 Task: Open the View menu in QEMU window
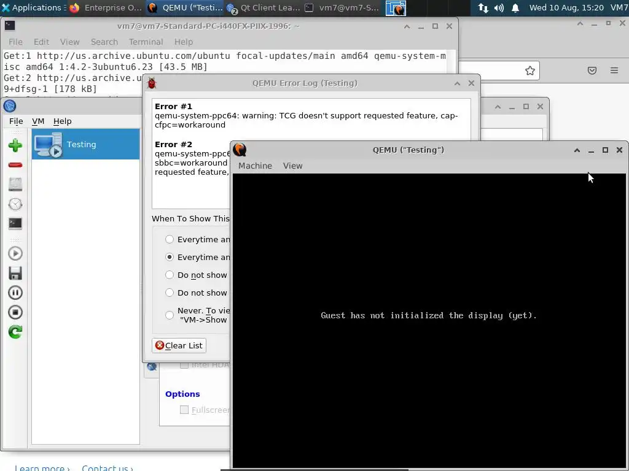(292, 166)
